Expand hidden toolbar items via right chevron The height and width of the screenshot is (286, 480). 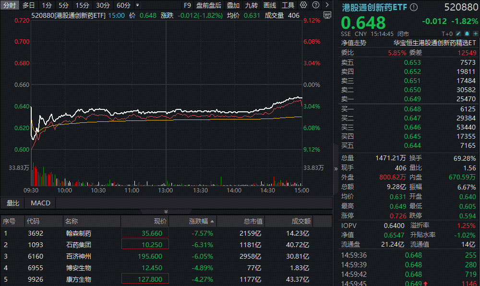pyautogui.click(x=327, y=5)
